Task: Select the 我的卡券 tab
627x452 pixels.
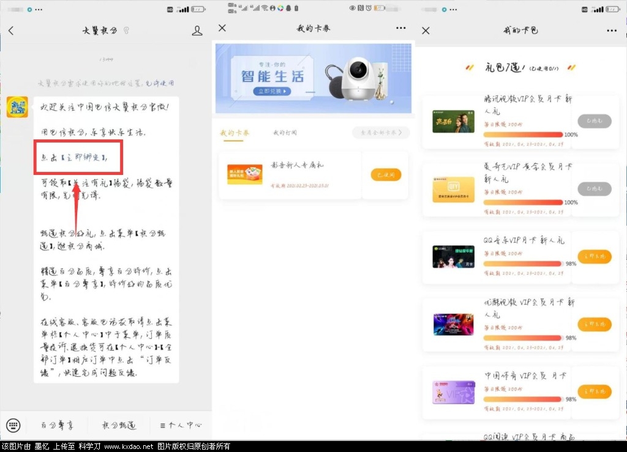Action: coord(235,133)
